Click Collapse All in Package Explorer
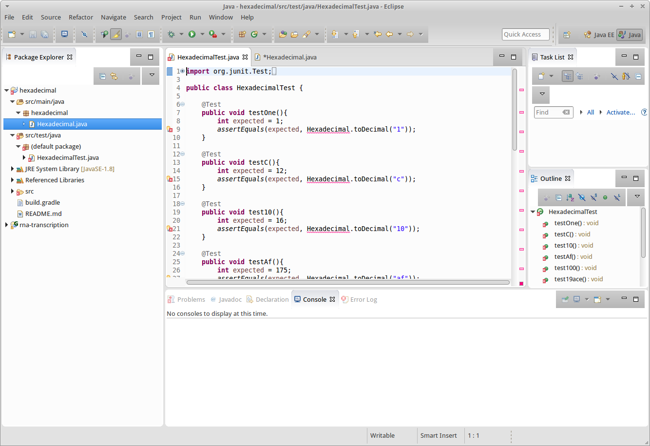650x446 pixels. [x=102, y=76]
